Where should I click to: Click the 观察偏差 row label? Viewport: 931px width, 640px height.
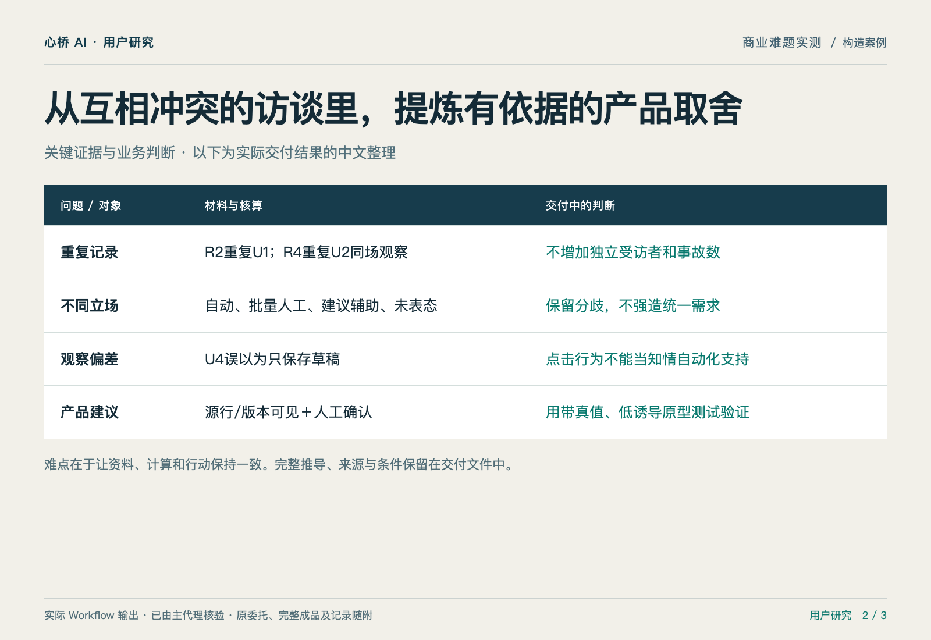pyautogui.click(x=90, y=359)
